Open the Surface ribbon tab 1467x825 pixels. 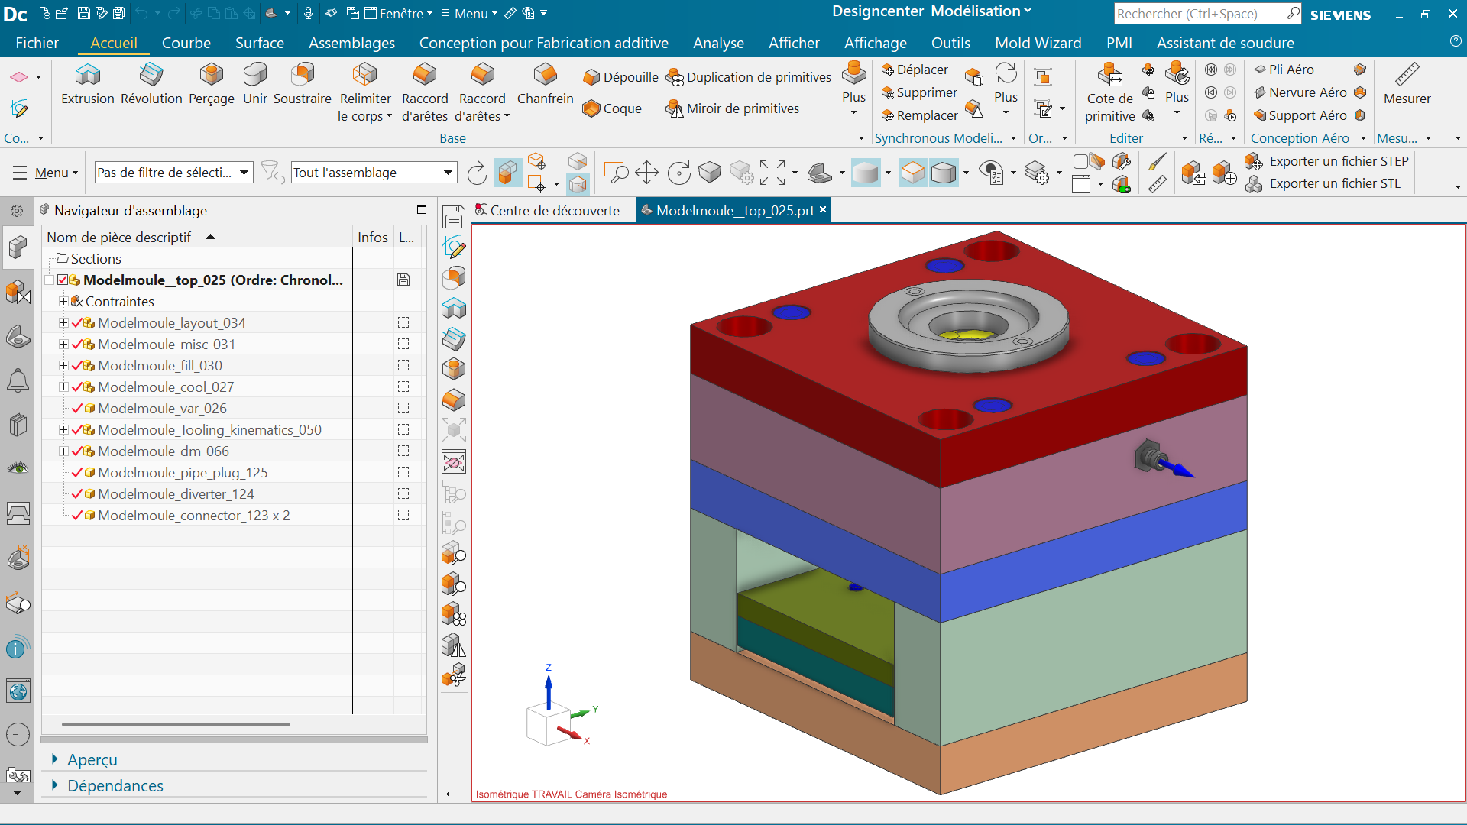pyautogui.click(x=259, y=43)
